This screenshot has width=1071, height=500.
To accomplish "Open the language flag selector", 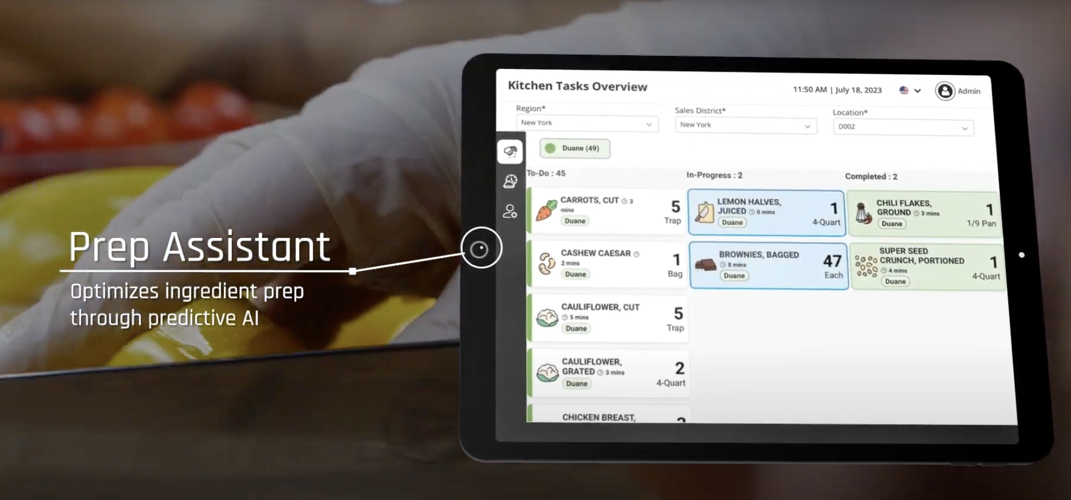I will click(x=909, y=90).
